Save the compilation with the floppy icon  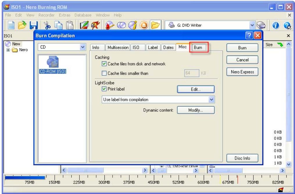tap(34, 25)
